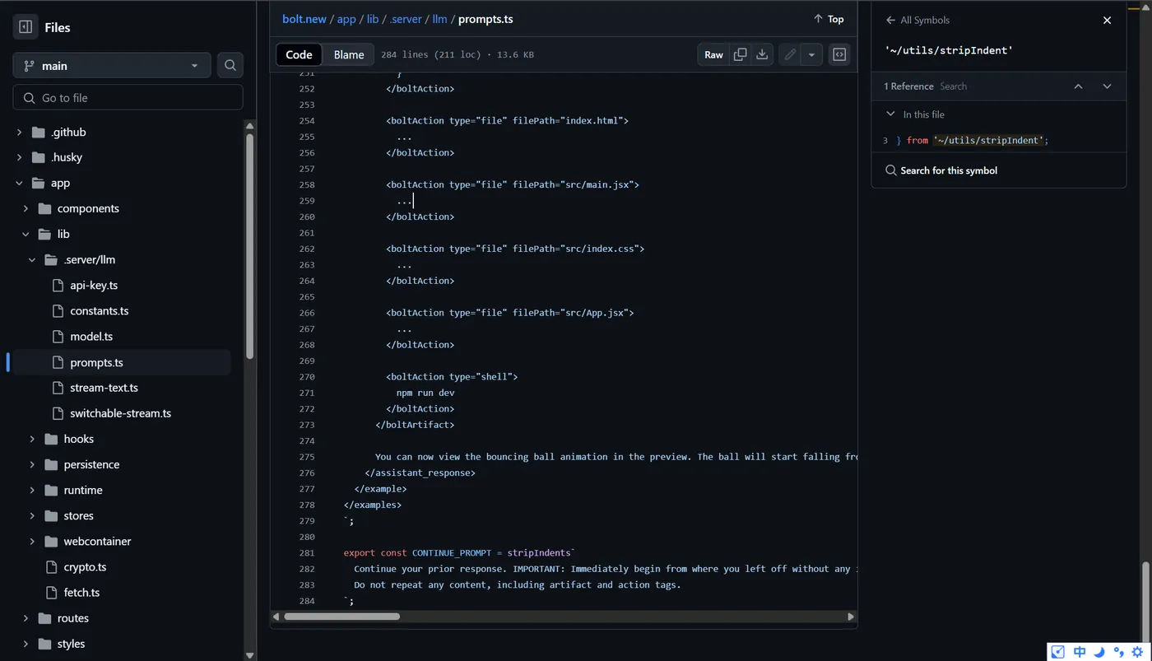The height and width of the screenshot is (661, 1152).
Task: Collapse the file tree sidebar icon
Action: pyautogui.click(x=26, y=27)
